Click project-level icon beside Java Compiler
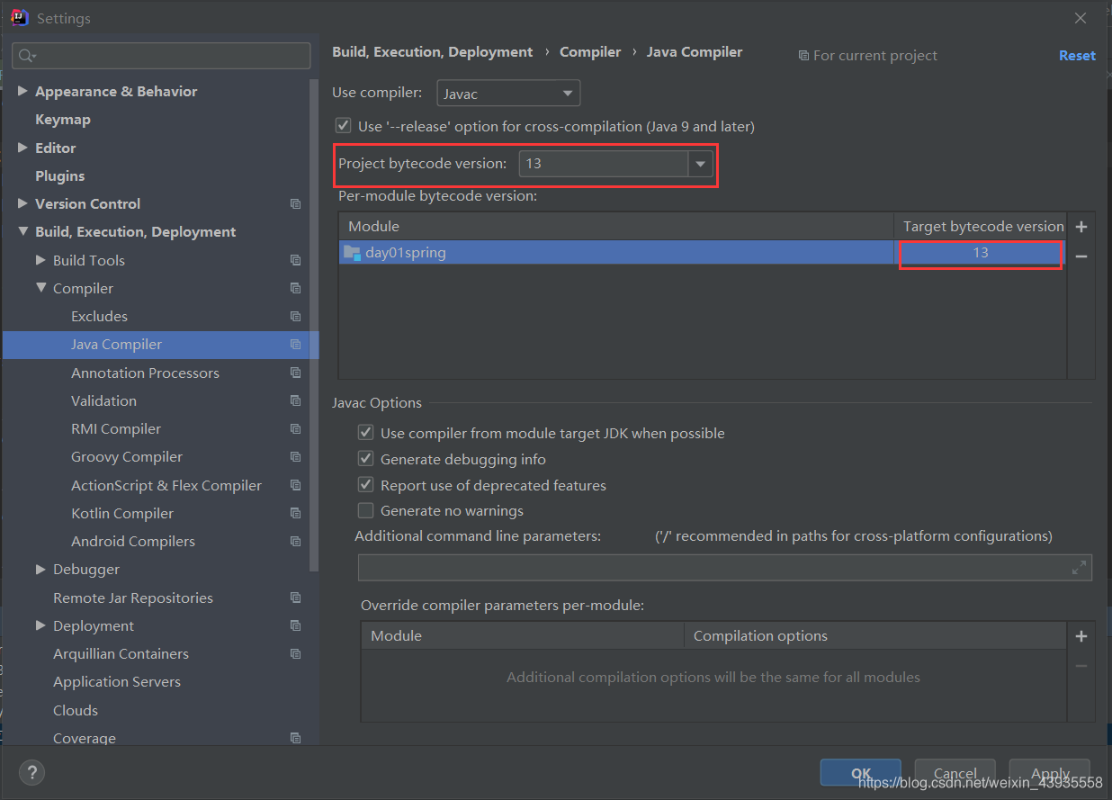 (x=295, y=345)
